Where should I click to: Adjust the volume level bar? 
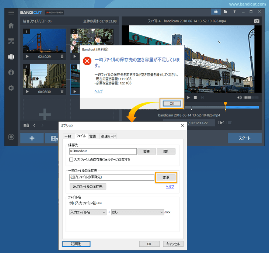pyautogui.click(x=251, y=98)
